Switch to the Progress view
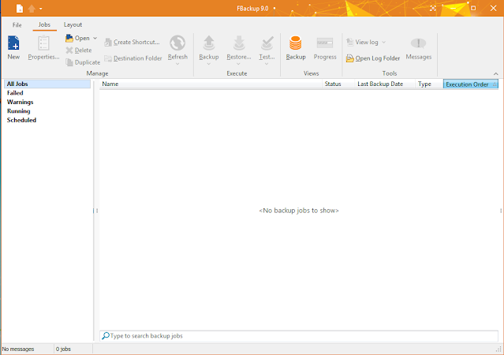Image resolution: width=504 pixels, height=355 pixels. (x=325, y=48)
